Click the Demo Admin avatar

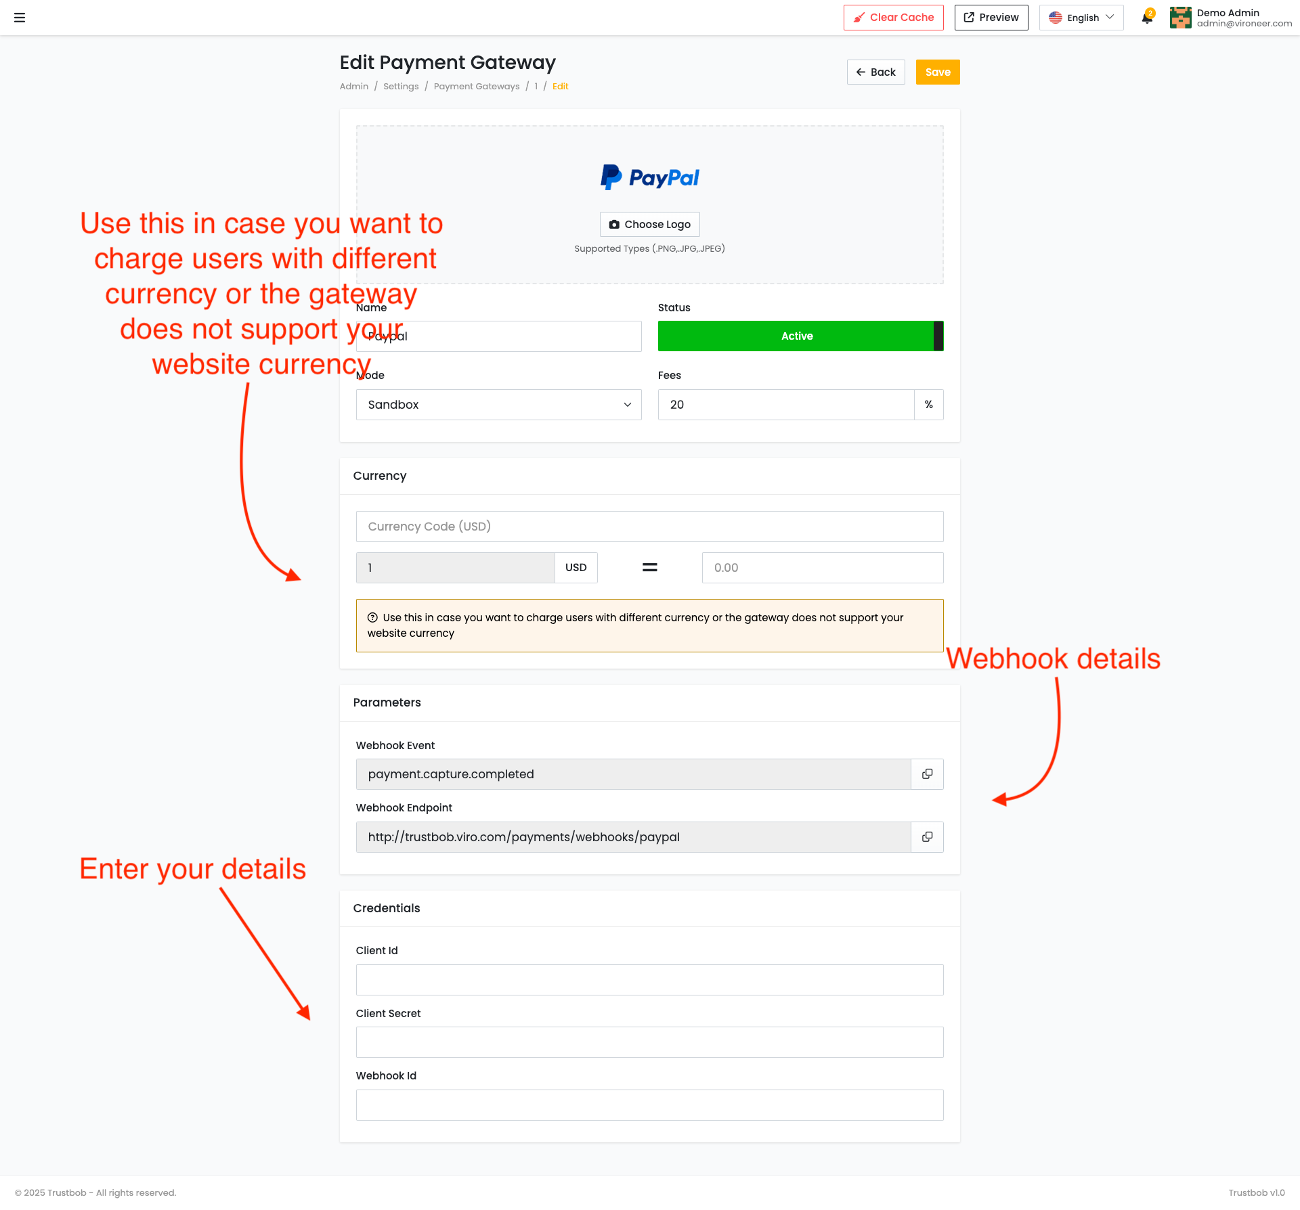1180,18
